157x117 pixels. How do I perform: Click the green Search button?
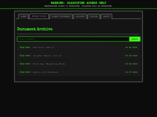tap(135, 39)
